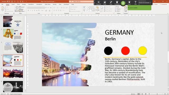Open the DragonBar menu icon
This screenshot has width=169, height=95.
coord(98,3)
